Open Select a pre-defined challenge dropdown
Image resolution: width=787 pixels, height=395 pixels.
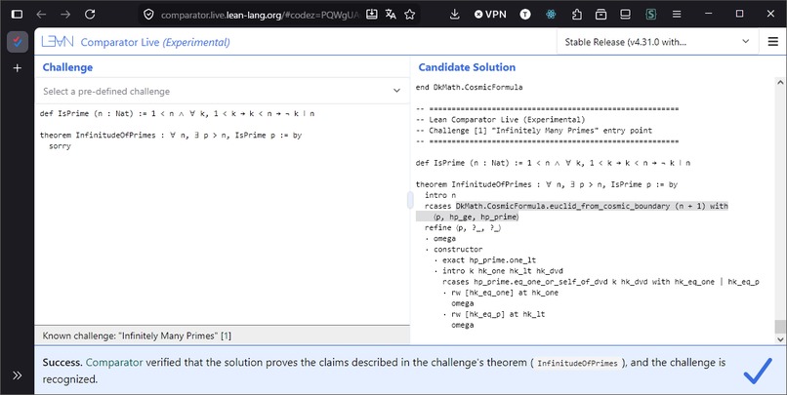coord(222,92)
